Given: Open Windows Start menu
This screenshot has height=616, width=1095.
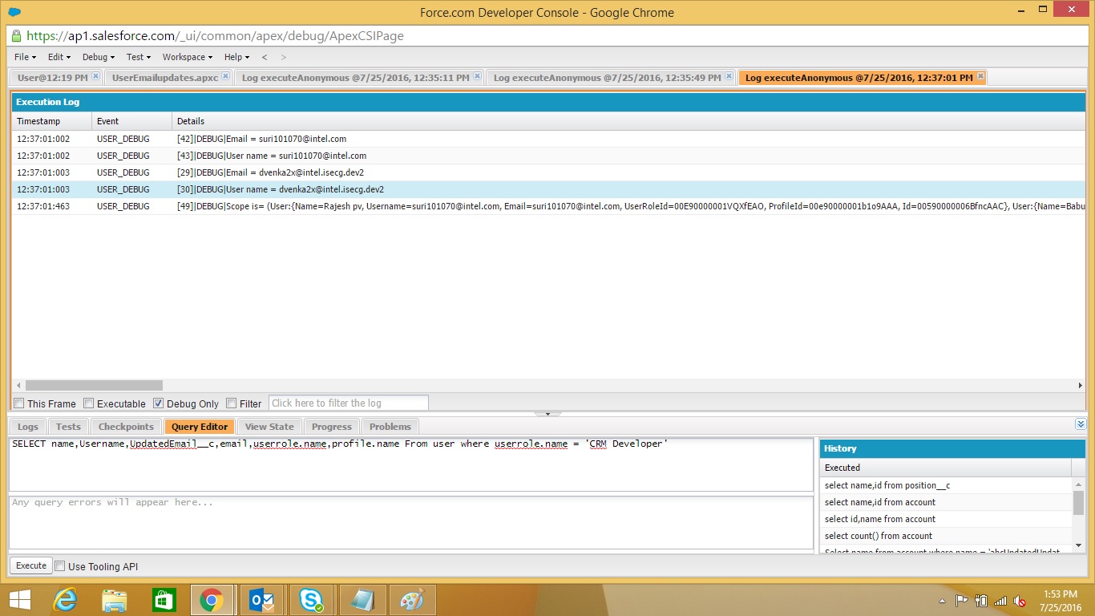Looking at the screenshot, I should [19, 600].
